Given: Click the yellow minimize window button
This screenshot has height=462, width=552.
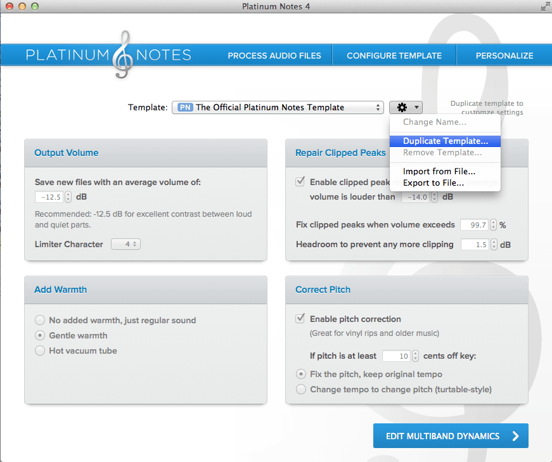Looking at the screenshot, I should [22, 6].
